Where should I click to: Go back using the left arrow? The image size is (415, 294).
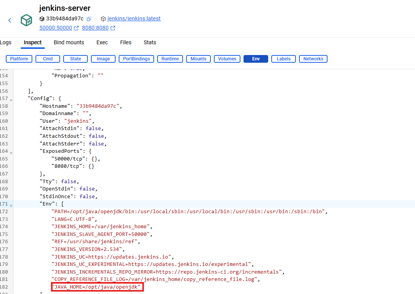(x=10, y=20)
